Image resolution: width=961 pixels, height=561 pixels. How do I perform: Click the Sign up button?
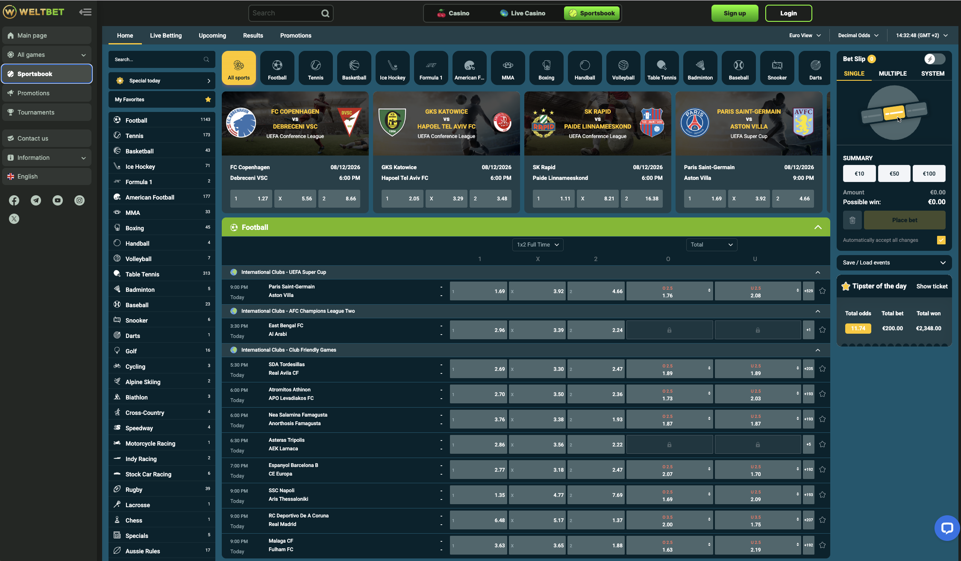tap(735, 13)
